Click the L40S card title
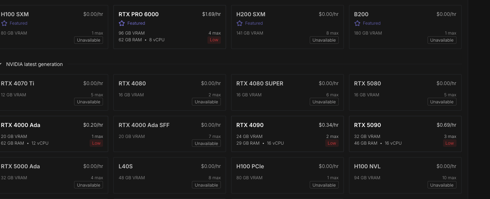The width and height of the screenshot is (490, 199). coord(126,167)
